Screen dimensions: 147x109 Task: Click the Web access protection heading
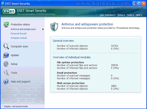click(x=71, y=83)
